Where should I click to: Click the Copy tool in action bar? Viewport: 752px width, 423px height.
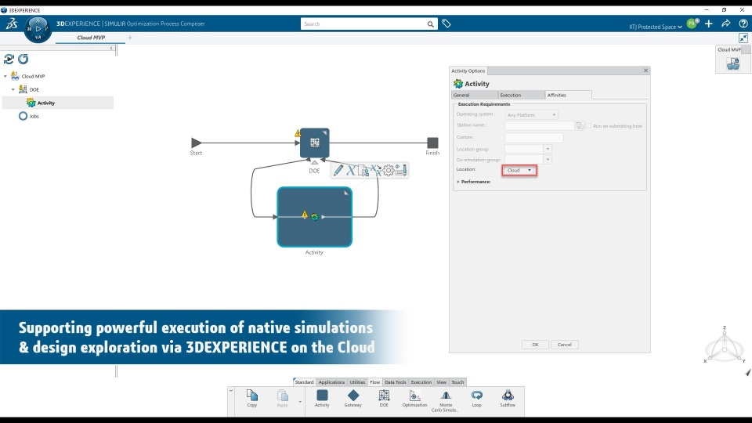(x=251, y=399)
